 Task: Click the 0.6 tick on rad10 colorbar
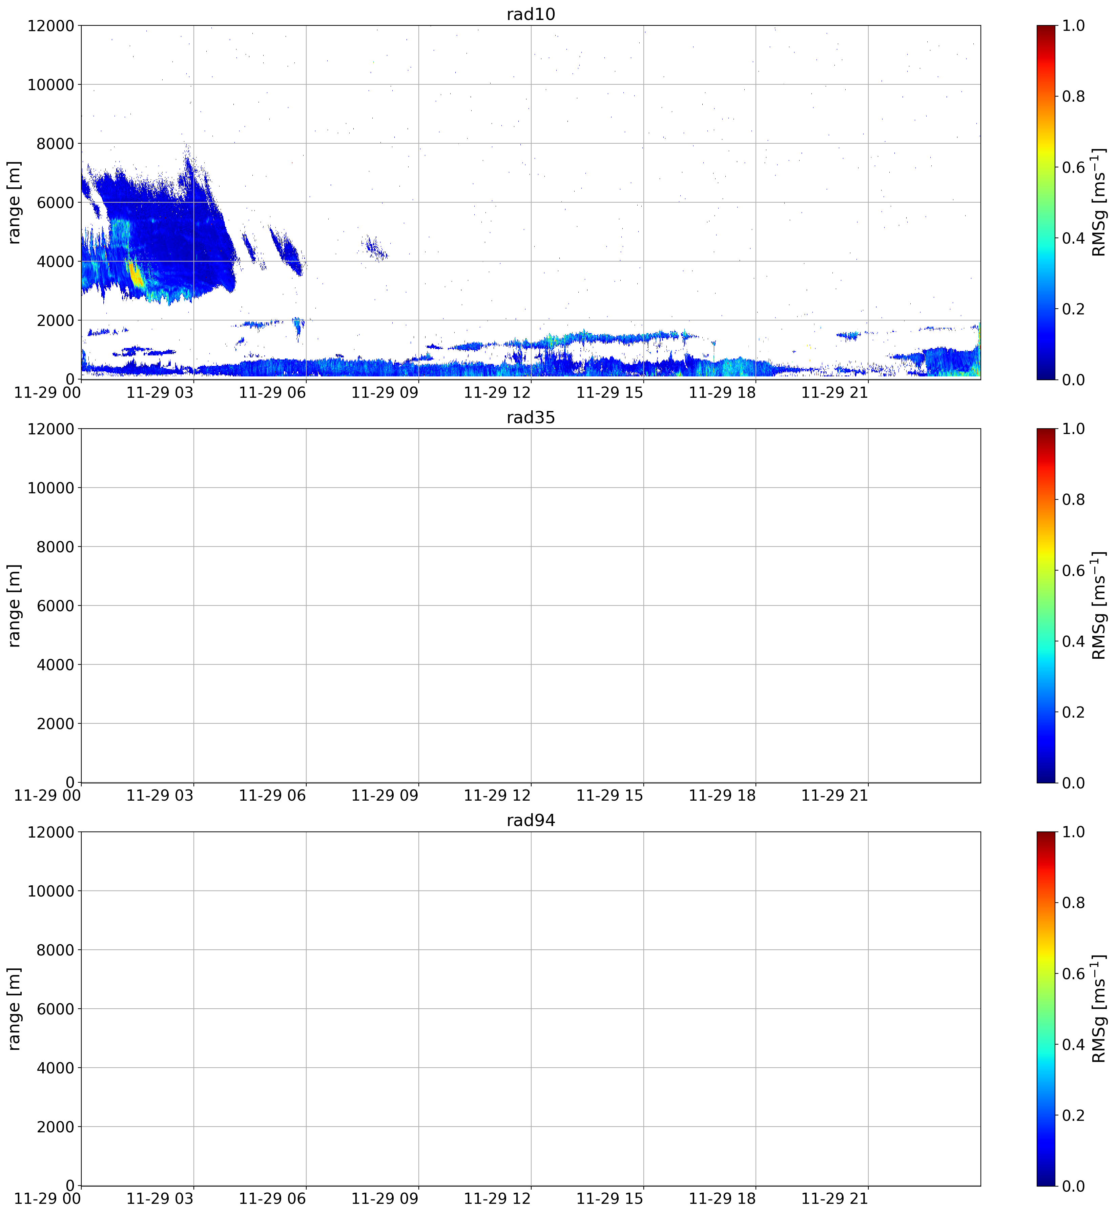(x=1073, y=167)
